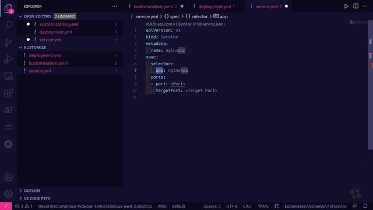This screenshot has width=373, height=210.
Task: Place cursor on <Target Port> placeholder
Action: point(201,90)
